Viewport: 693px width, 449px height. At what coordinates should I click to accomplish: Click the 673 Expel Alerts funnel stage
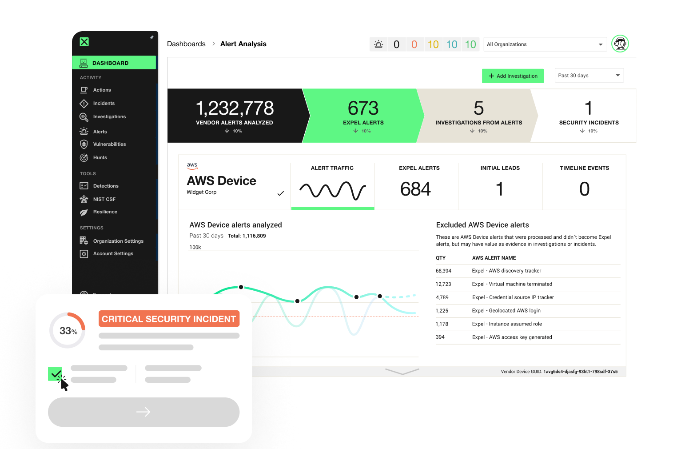(x=363, y=116)
